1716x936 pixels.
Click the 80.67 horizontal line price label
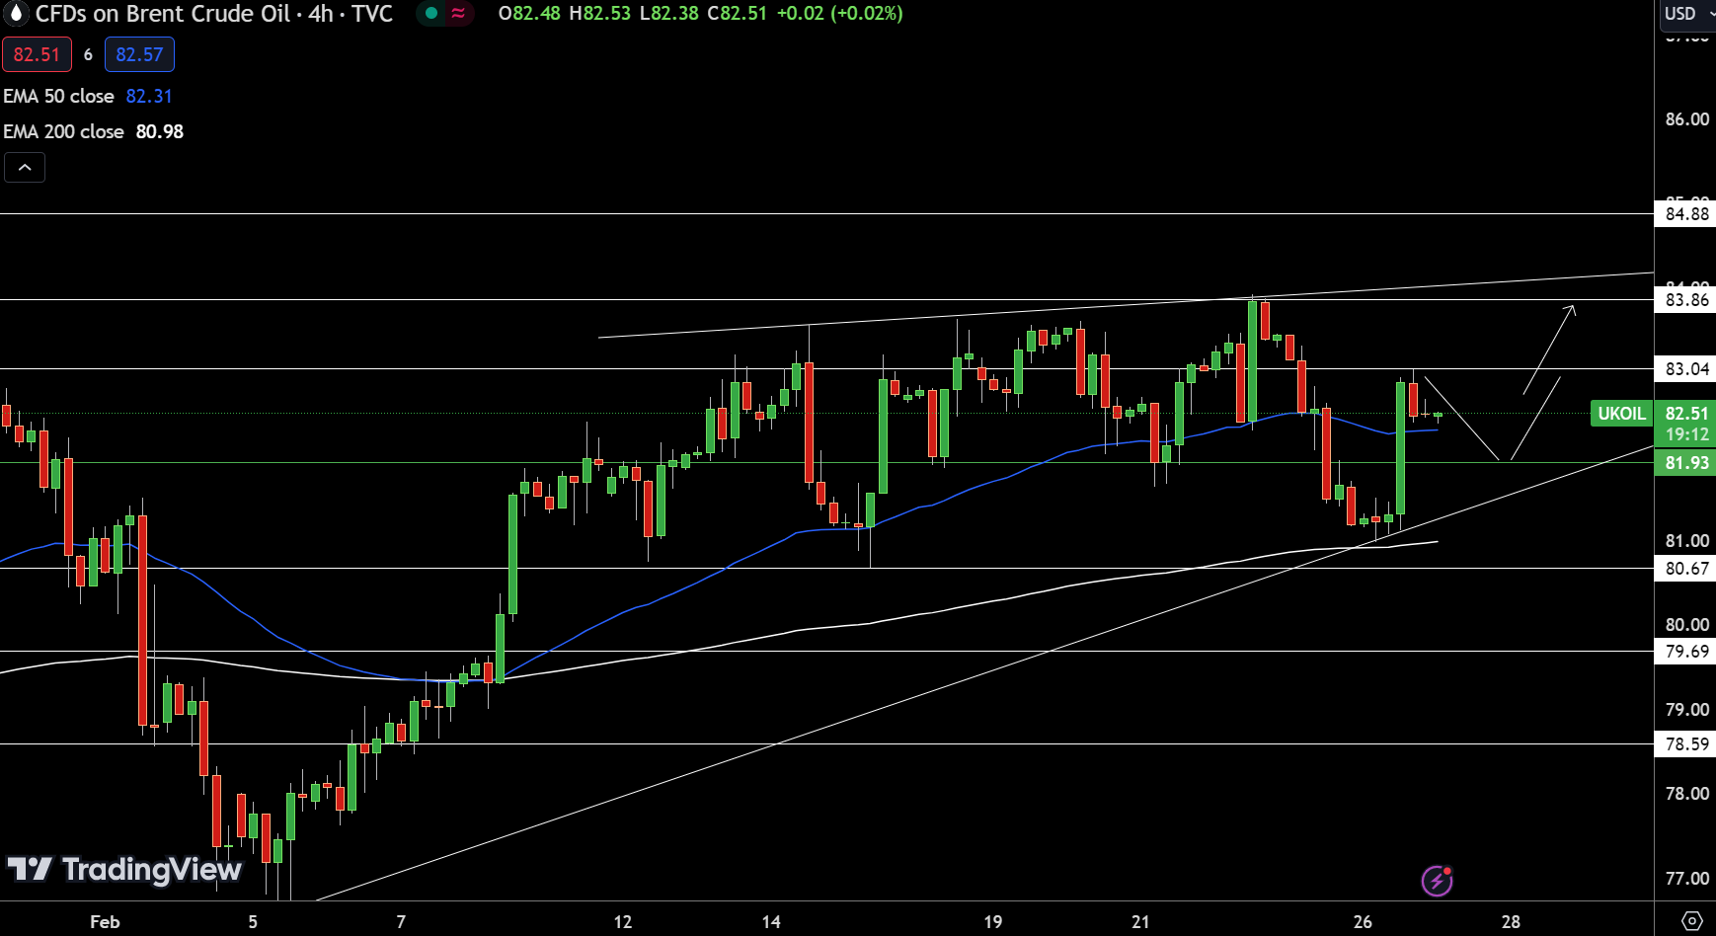(1686, 569)
